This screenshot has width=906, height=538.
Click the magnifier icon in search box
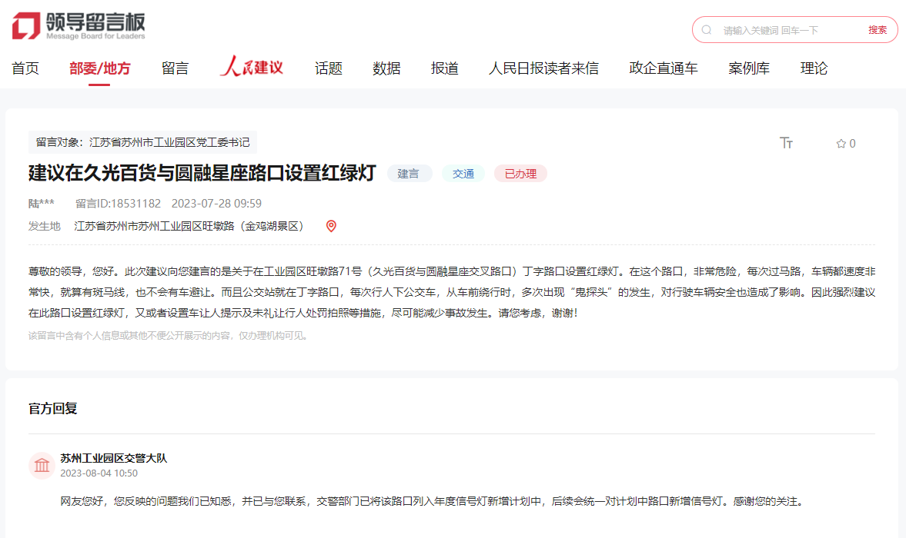click(x=707, y=30)
